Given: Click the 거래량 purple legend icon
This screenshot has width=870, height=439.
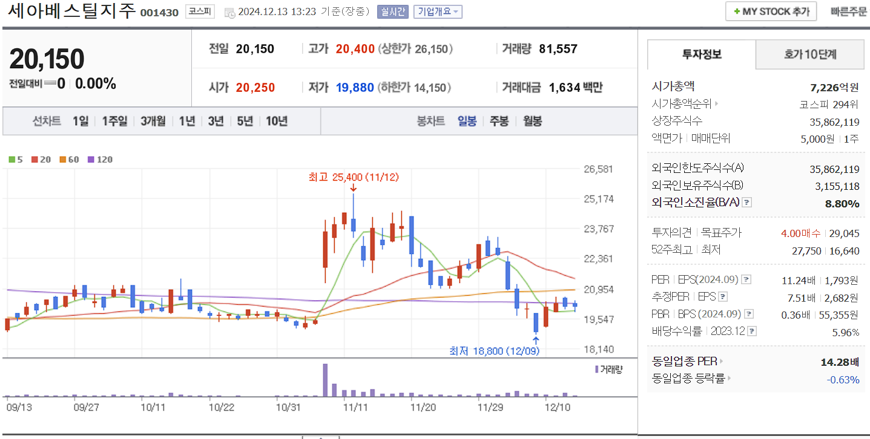Looking at the screenshot, I should tap(596, 369).
